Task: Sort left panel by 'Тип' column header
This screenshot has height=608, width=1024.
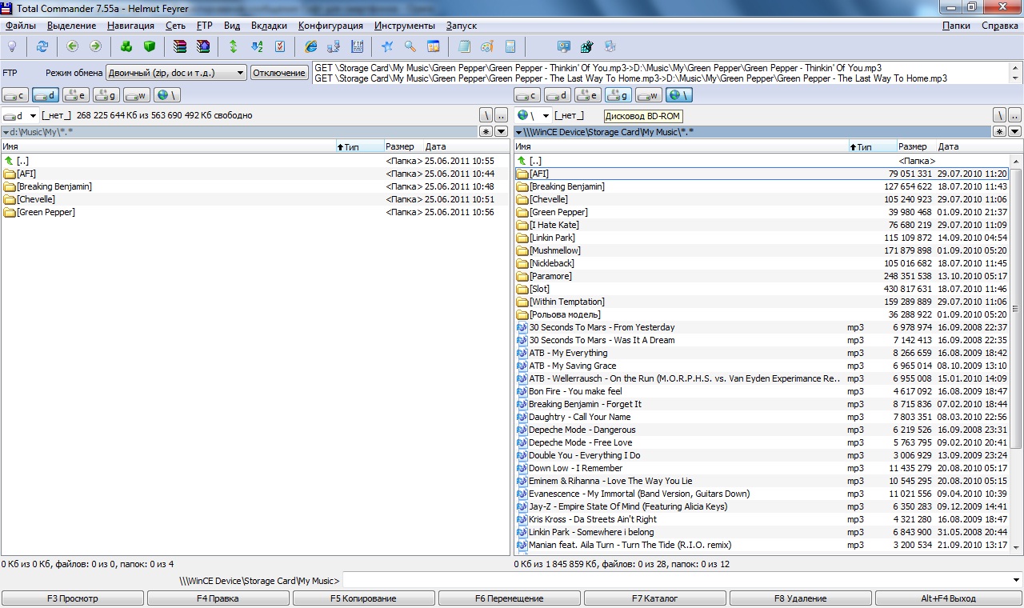Action: [x=359, y=147]
